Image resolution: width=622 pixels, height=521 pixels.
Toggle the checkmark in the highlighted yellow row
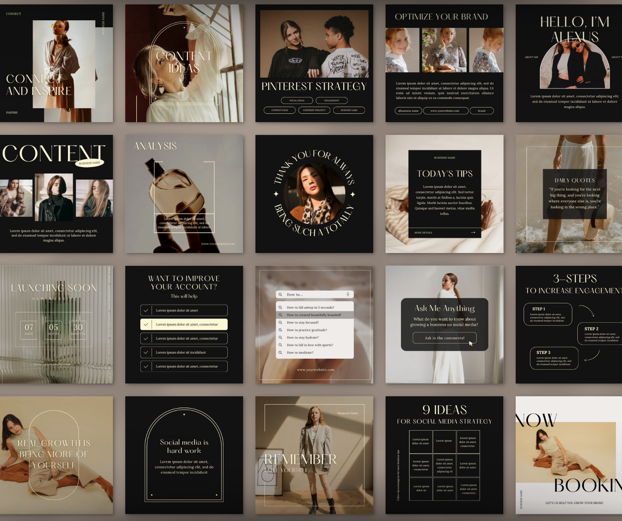tap(146, 324)
